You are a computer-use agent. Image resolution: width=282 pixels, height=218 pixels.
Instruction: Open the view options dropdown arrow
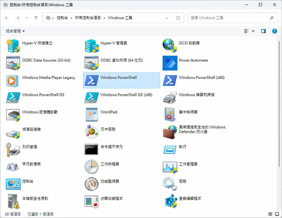pyautogui.click(x=253, y=31)
